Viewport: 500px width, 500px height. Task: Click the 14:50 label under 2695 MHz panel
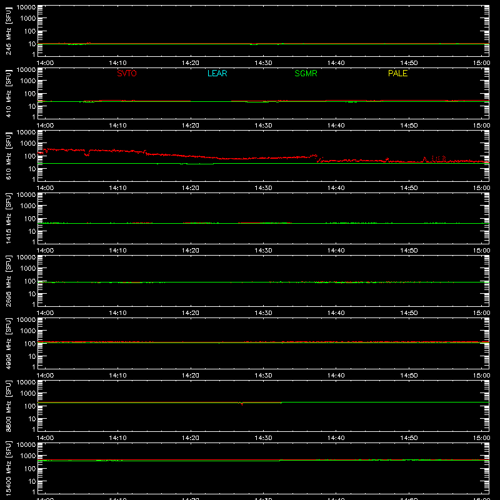(409, 313)
